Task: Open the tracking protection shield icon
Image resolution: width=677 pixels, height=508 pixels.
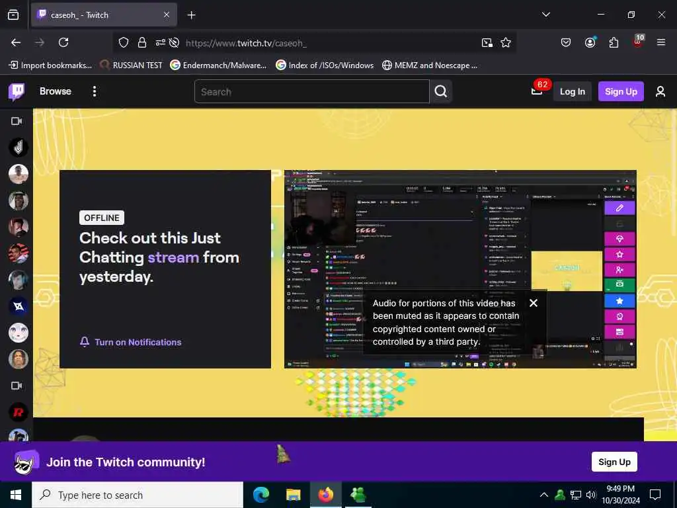Action: (124, 43)
